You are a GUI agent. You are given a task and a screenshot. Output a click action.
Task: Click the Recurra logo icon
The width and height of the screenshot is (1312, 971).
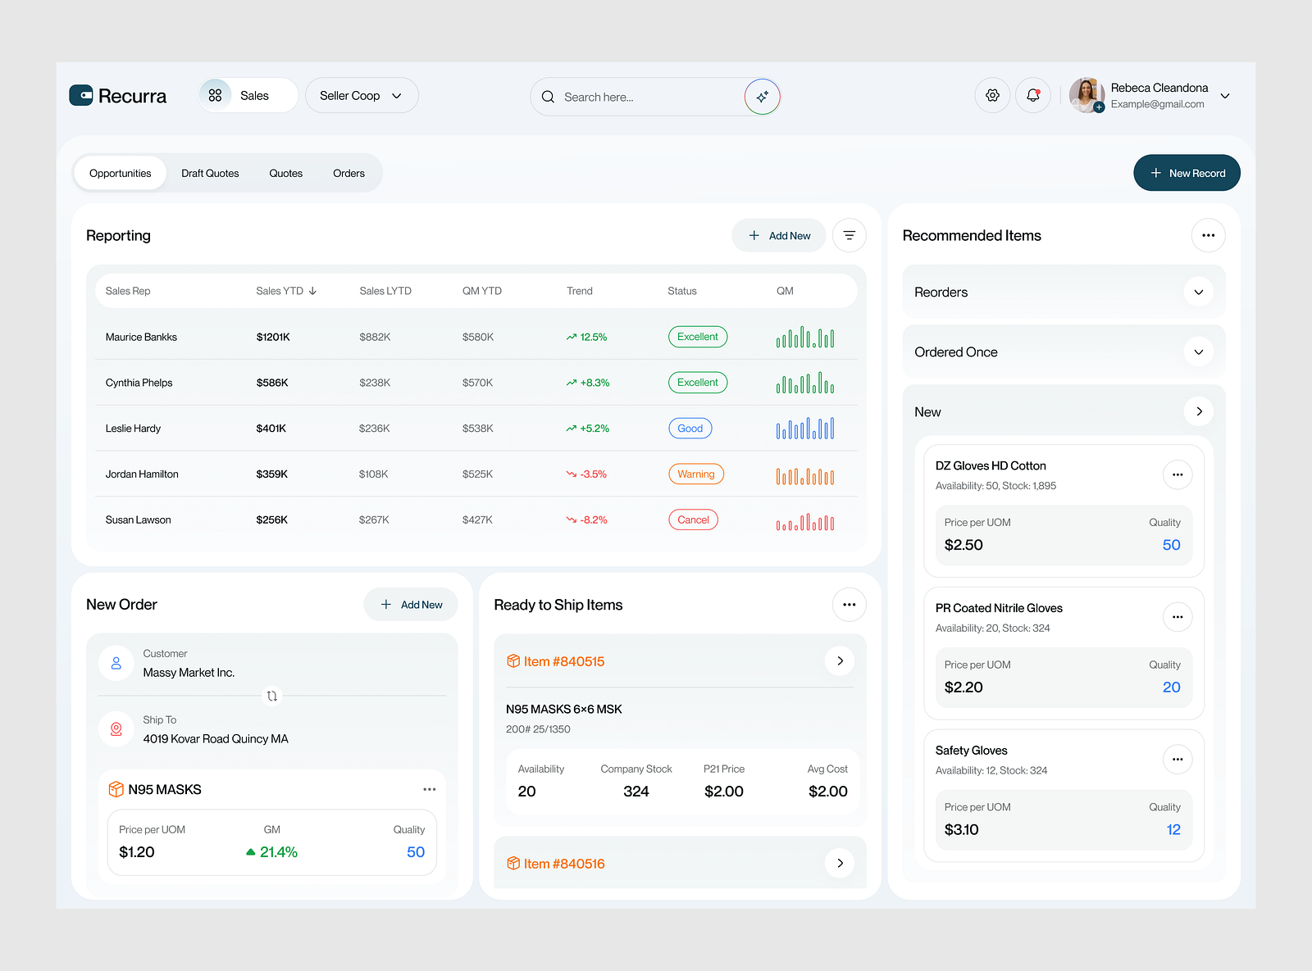(x=81, y=95)
